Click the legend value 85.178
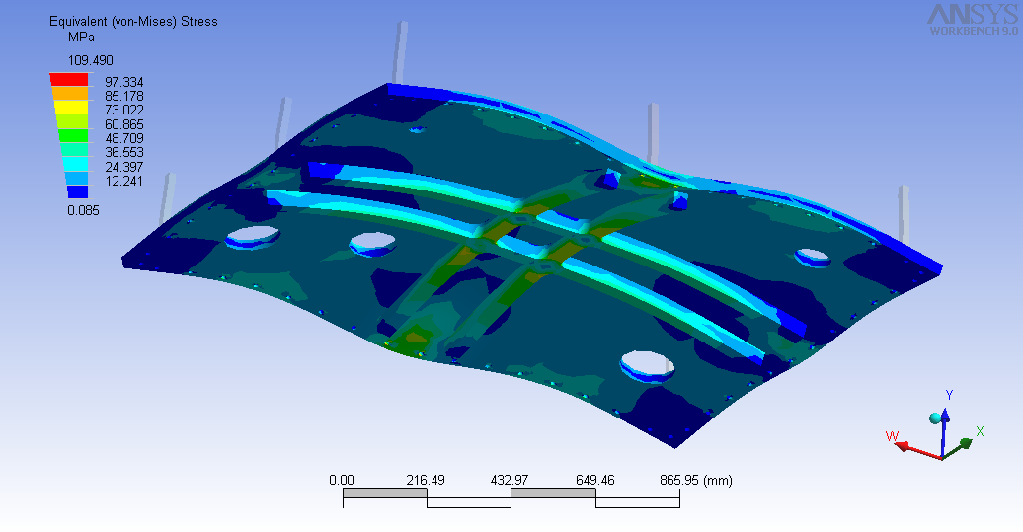The image size is (1023, 532). (x=124, y=97)
